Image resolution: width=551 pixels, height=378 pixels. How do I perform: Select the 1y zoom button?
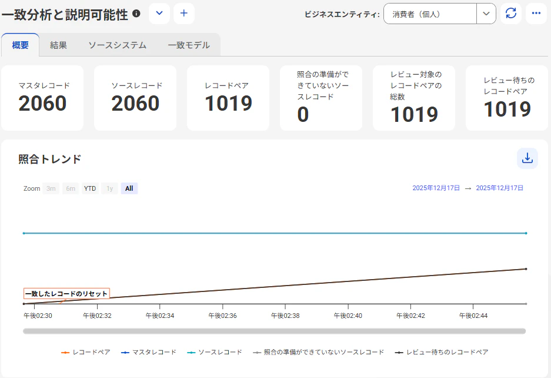(x=109, y=188)
